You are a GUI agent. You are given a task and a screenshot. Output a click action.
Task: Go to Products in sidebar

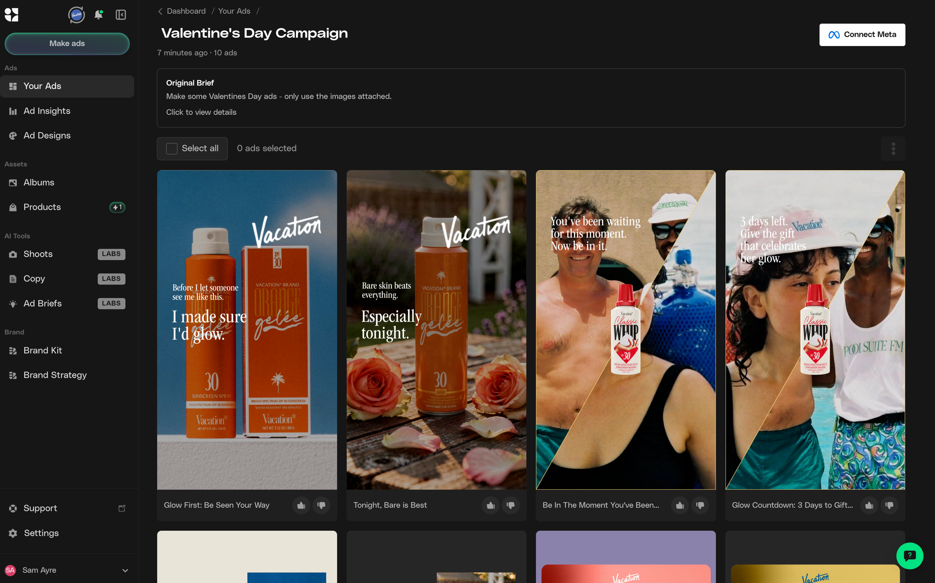[x=42, y=207]
